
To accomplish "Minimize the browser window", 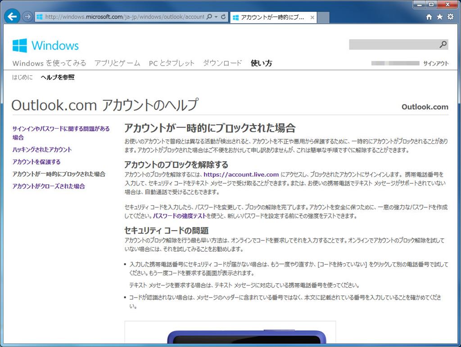I will pyautogui.click(x=420, y=4).
